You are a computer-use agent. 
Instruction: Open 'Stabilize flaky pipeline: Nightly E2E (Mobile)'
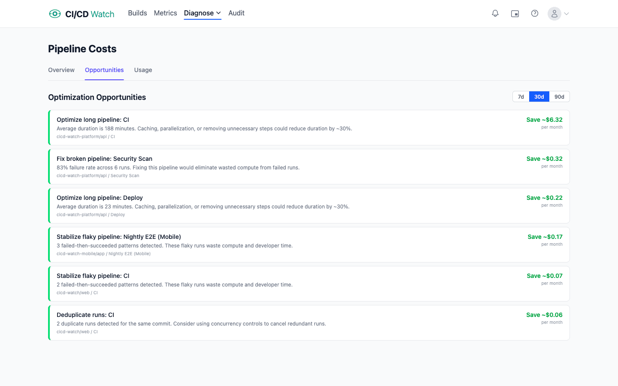pyautogui.click(x=309, y=244)
